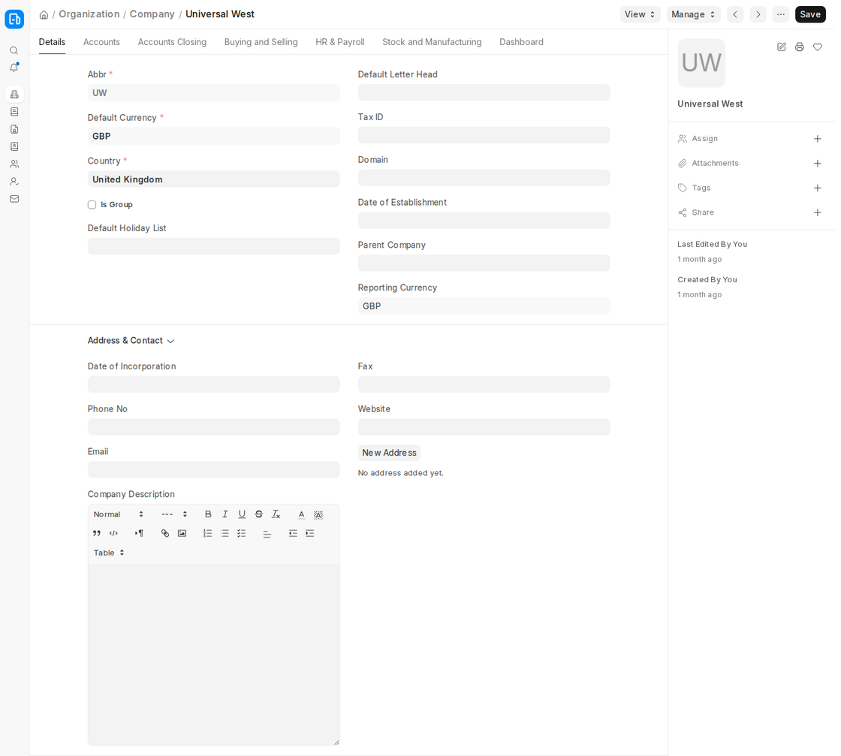Go to next document arrow
Image resolution: width=841 pixels, height=756 pixels.
pyautogui.click(x=758, y=14)
